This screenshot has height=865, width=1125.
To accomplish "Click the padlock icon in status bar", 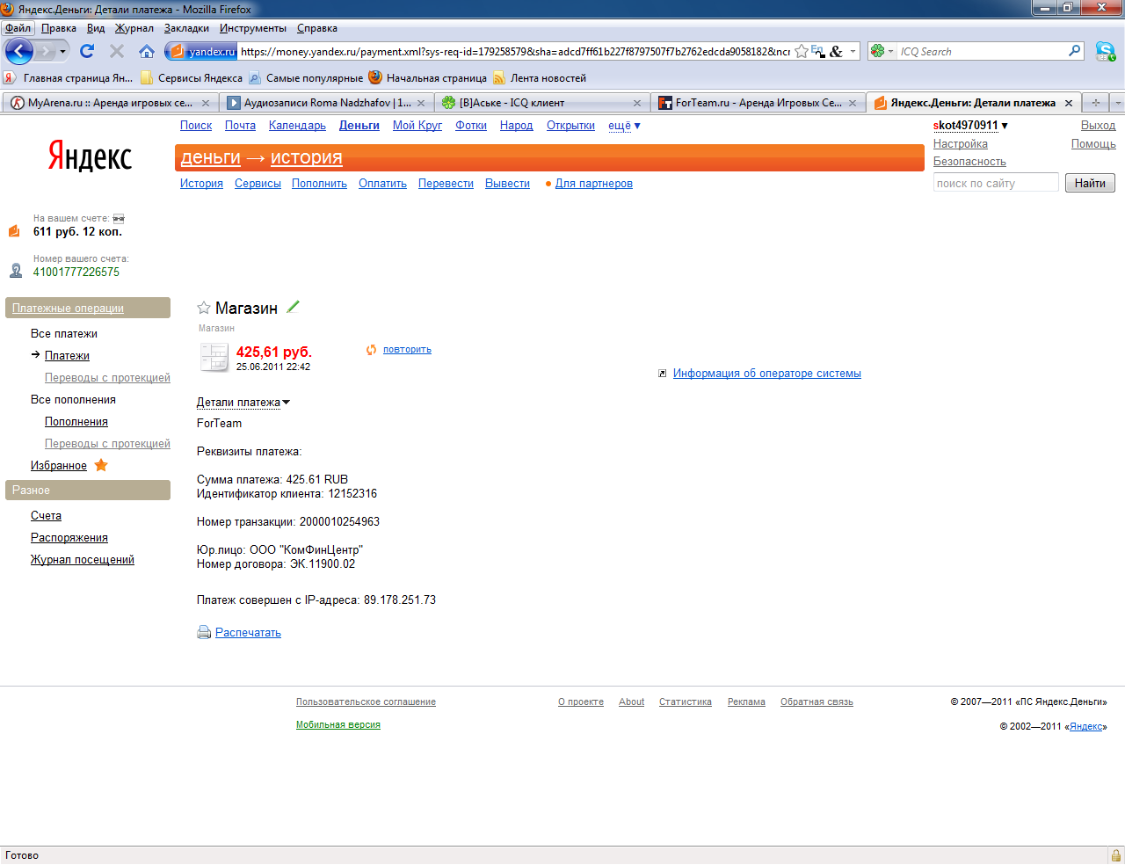I will point(1115,855).
